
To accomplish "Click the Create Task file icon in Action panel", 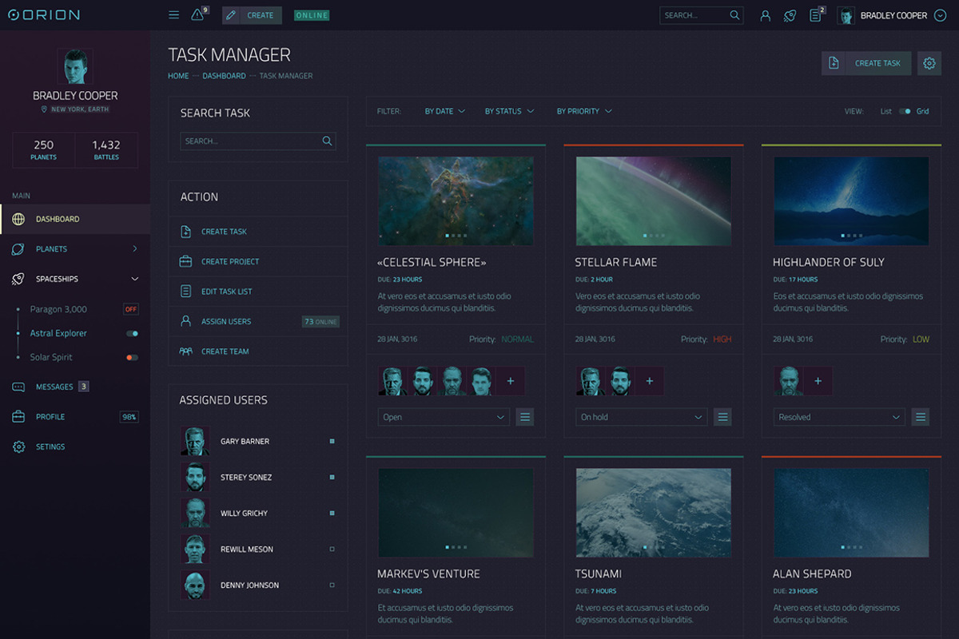I will tap(185, 232).
